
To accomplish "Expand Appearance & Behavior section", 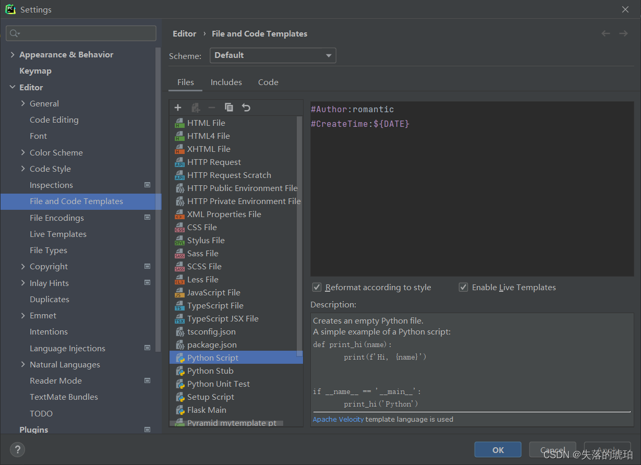I will tap(13, 55).
